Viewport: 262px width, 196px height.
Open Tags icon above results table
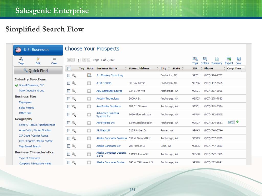tap(195, 59)
